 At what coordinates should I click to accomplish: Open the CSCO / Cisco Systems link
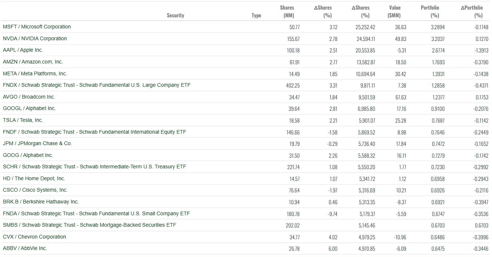(35, 190)
